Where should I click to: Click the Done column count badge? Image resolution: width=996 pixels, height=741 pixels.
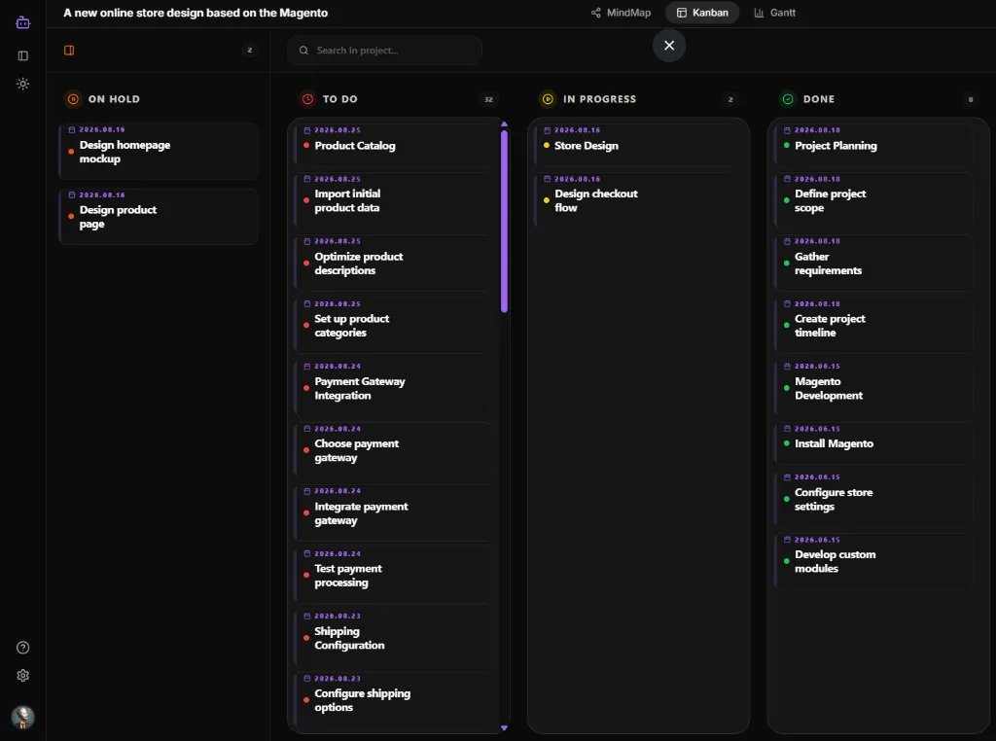(970, 99)
